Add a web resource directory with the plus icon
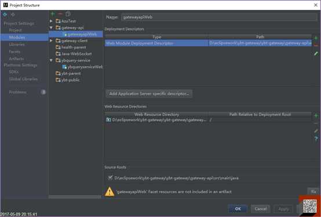This screenshot has height=217, width=321. tap(316, 116)
